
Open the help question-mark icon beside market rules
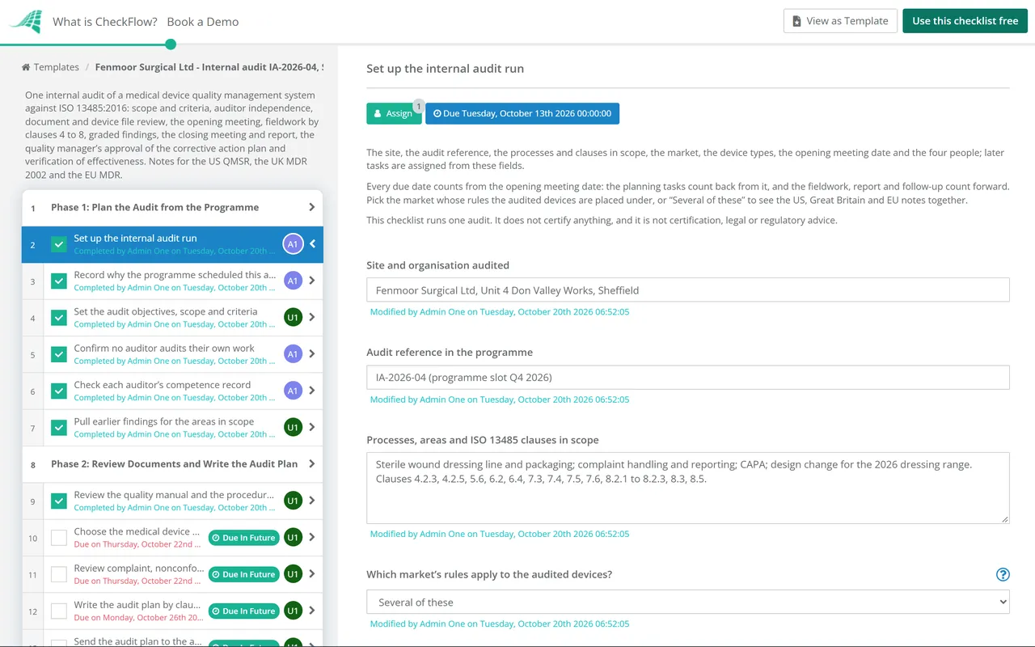tap(1003, 574)
